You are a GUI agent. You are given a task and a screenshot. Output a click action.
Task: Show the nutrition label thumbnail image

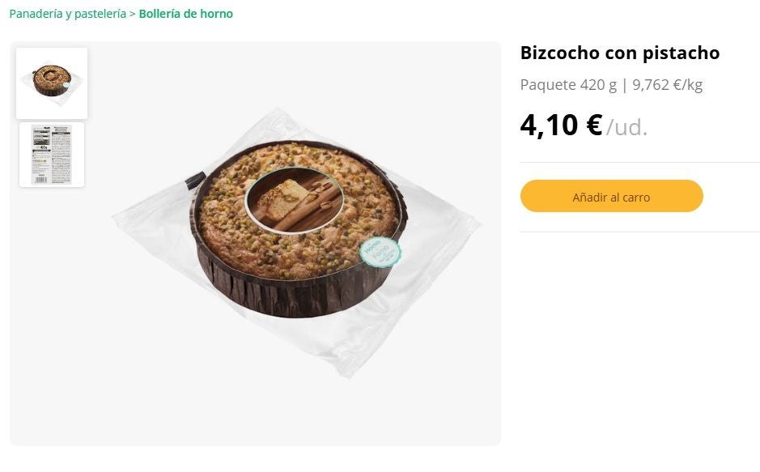[52, 155]
